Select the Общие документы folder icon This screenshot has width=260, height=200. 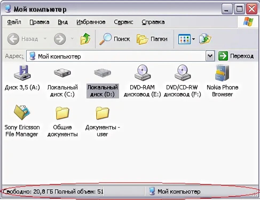[62, 113]
